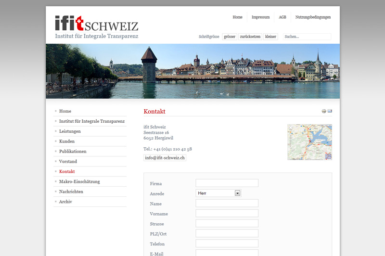385x256 pixels.
Task: Go to Publikationen in the sidebar
Action: pos(73,152)
